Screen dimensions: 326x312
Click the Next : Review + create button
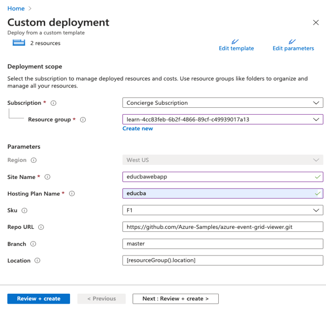[175, 299]
